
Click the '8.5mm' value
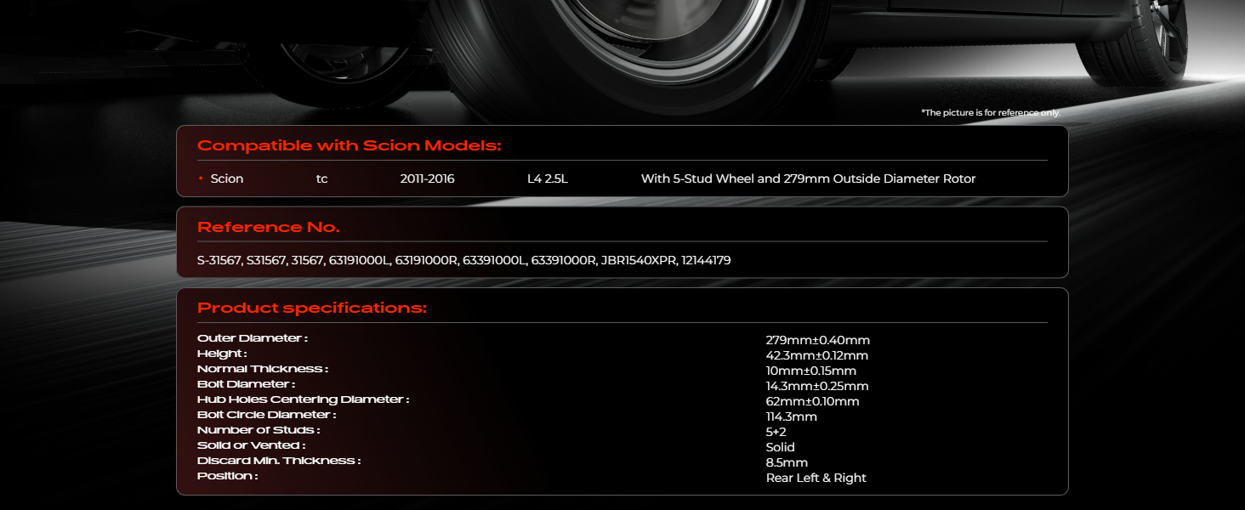787,462
